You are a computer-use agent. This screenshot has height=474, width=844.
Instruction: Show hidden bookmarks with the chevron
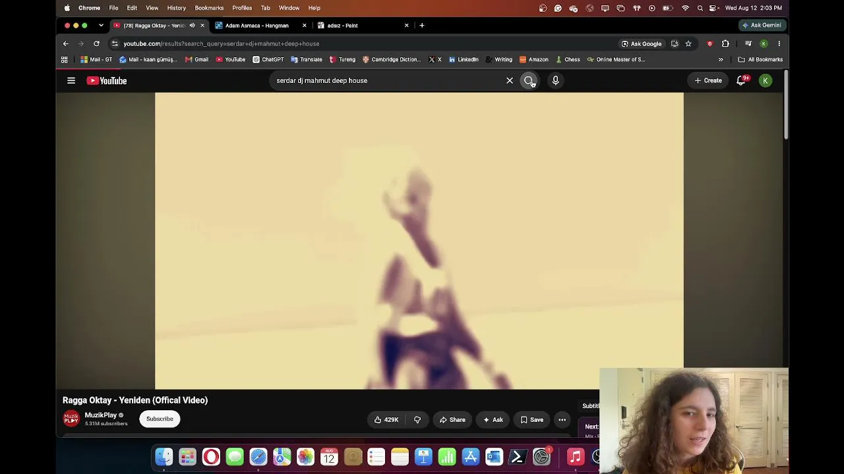point(721,59)
